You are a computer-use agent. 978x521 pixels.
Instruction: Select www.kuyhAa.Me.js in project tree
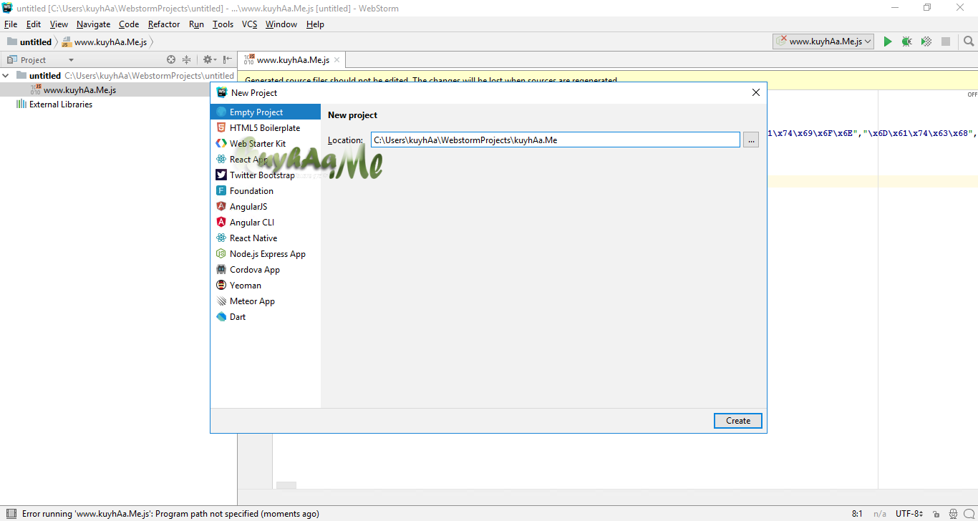[79, 90]
